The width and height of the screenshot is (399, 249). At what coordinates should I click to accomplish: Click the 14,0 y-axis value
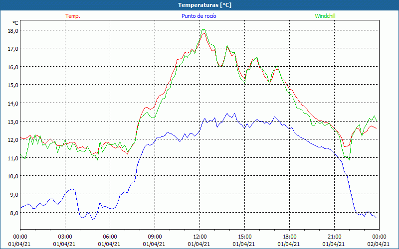point(13,103)
